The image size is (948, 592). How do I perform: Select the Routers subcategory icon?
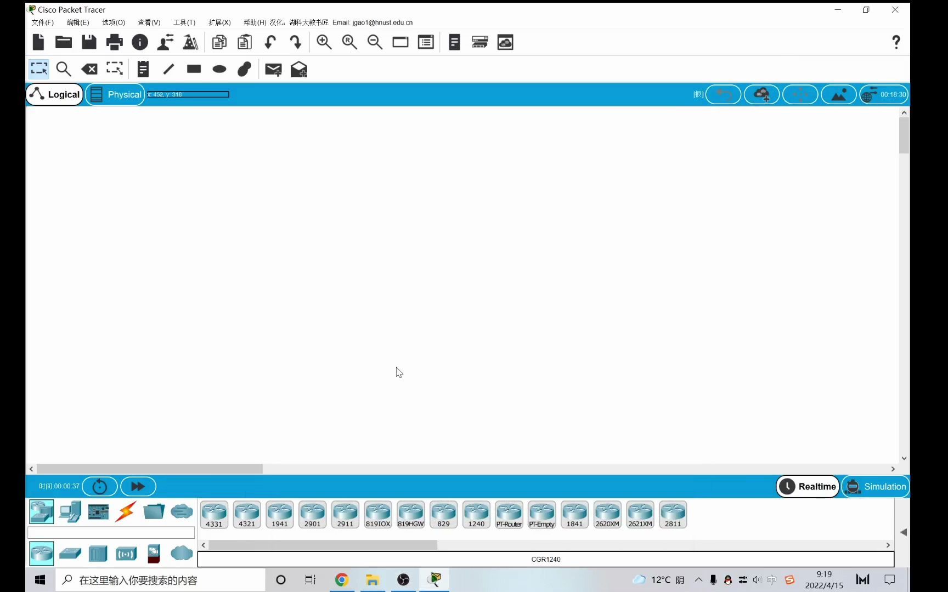point(42,554)
